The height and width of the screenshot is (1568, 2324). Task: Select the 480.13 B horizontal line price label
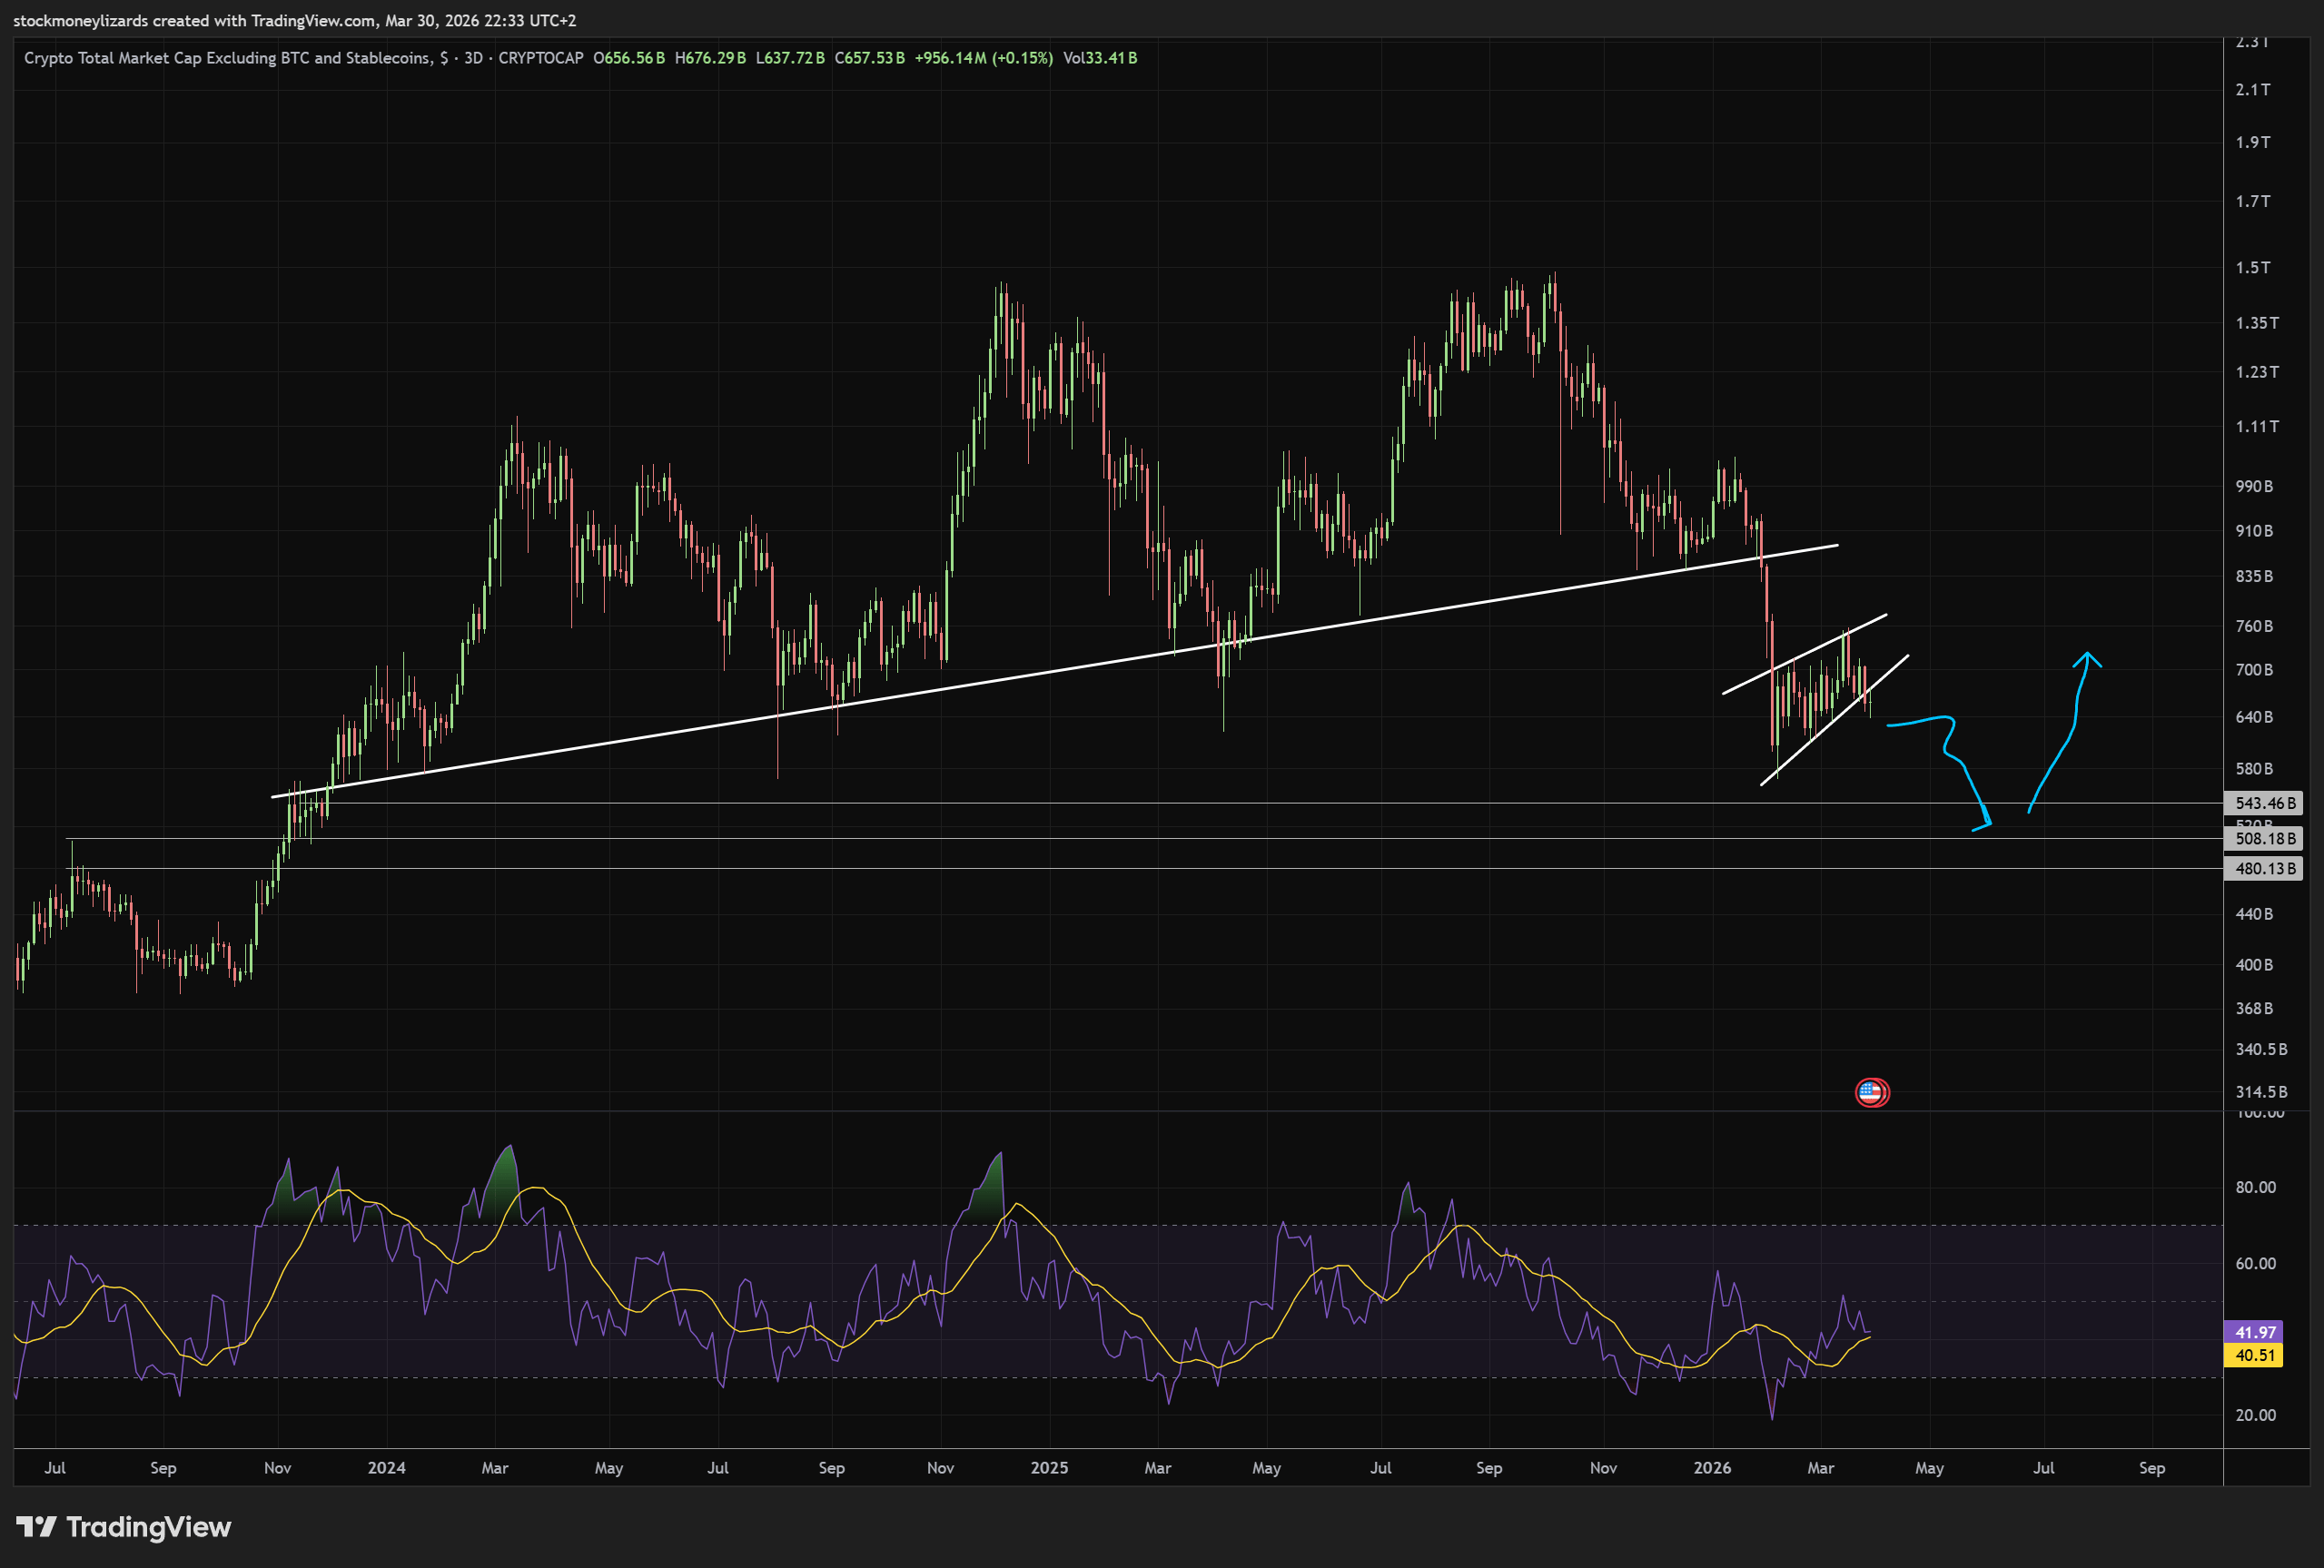2264,868
